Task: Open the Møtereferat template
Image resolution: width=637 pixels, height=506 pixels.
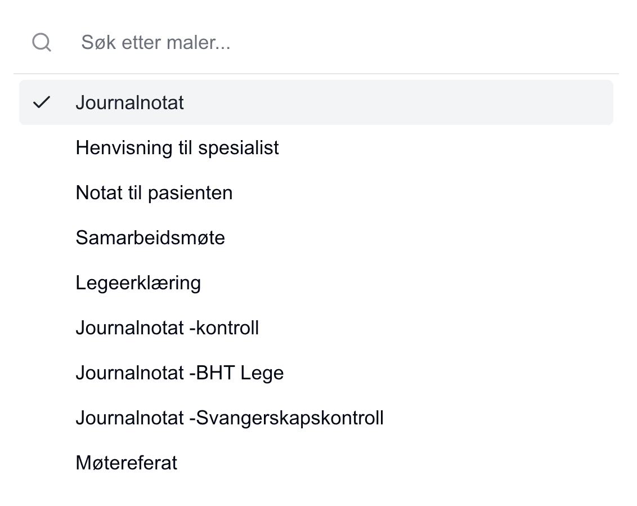Action: [x=127, y=463]
